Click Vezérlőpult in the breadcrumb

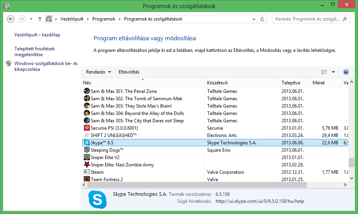72,19
